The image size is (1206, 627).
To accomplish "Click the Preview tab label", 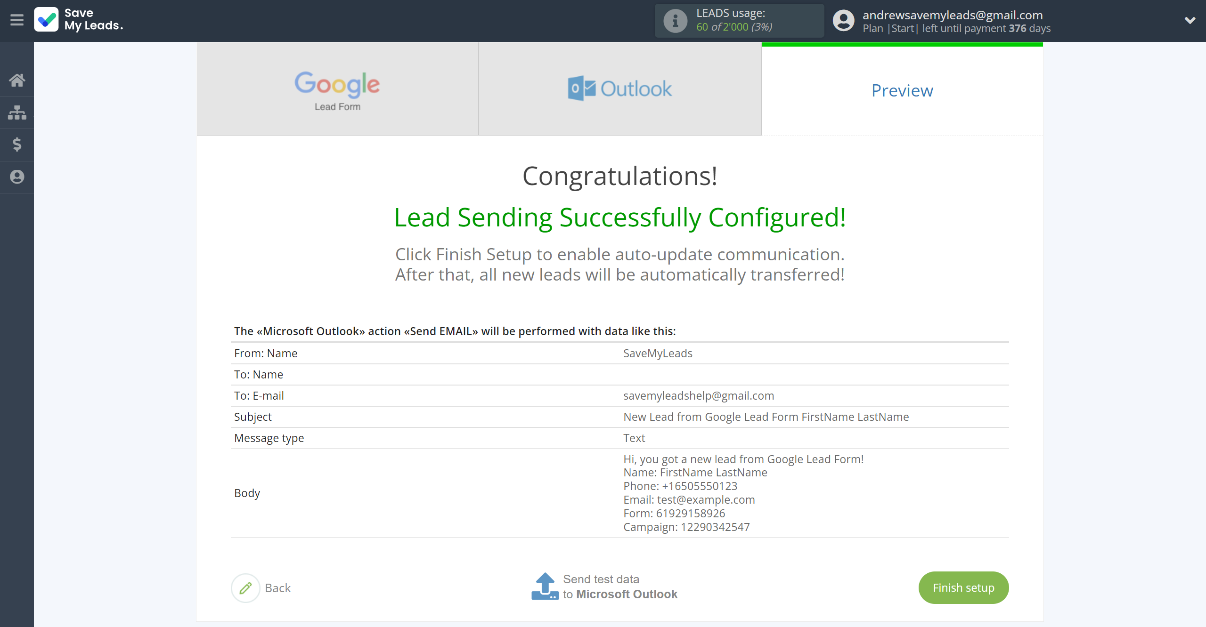I will pos(901,90).
